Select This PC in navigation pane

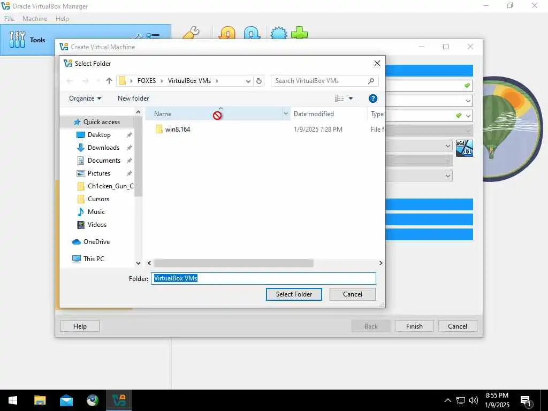coord(94,259)
